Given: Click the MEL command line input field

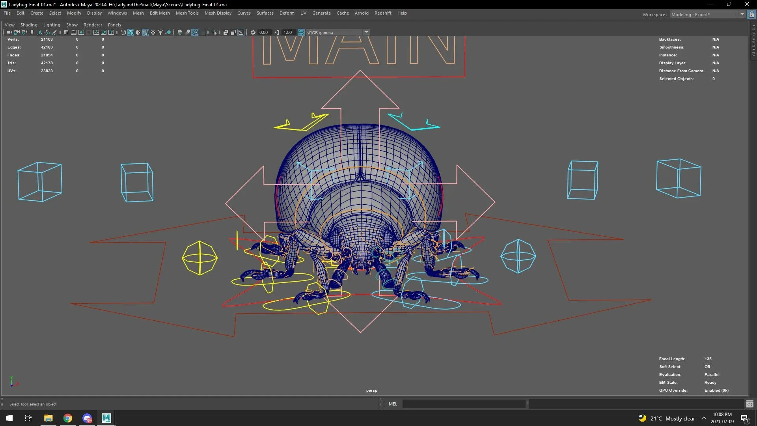Looking at the screenshot, I should (x=464, y=404).
